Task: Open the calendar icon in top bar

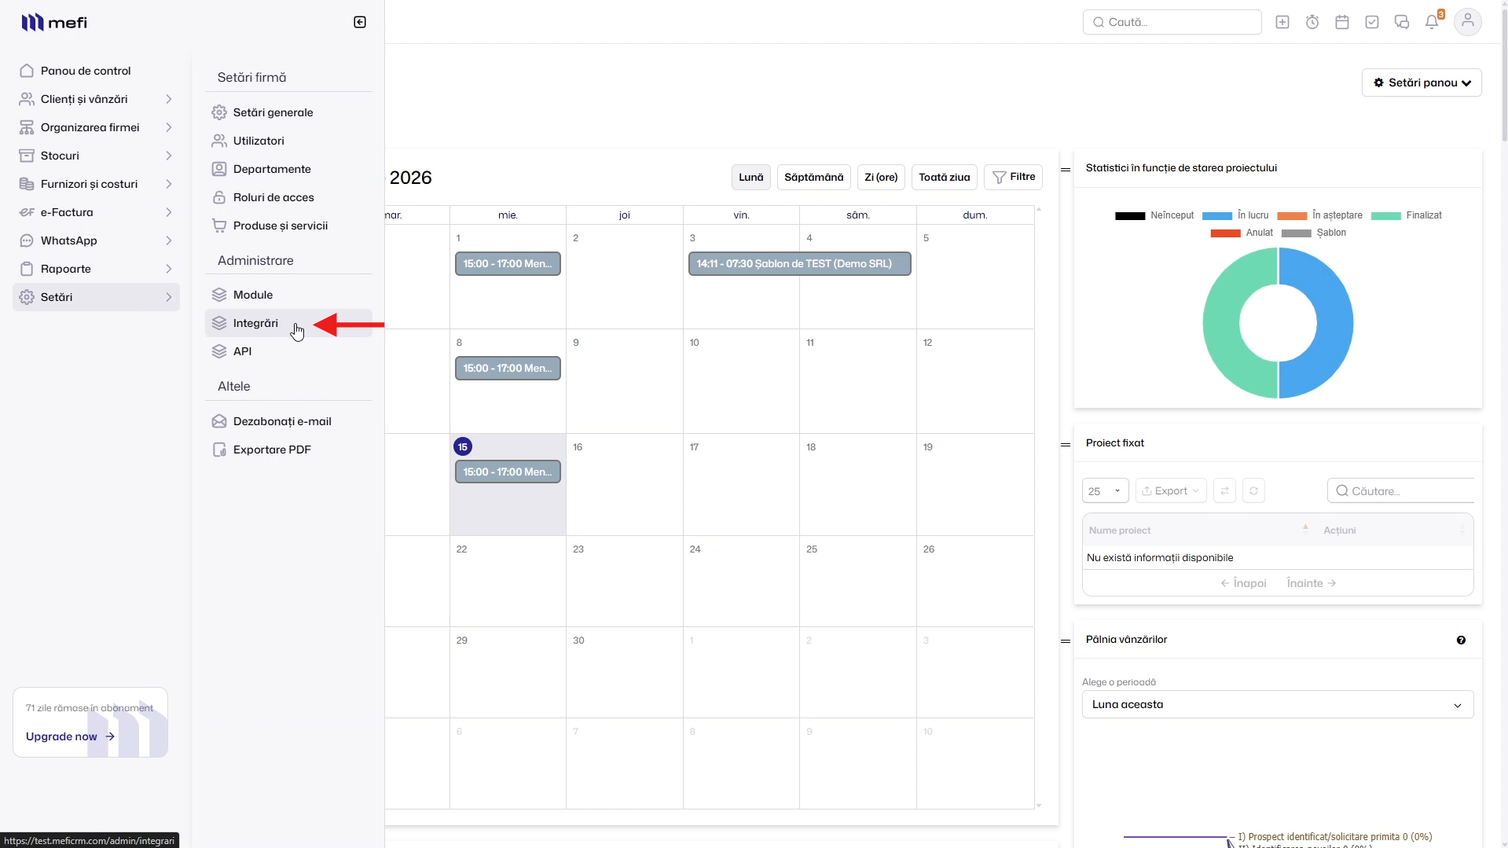Action: coord(1342,22)
